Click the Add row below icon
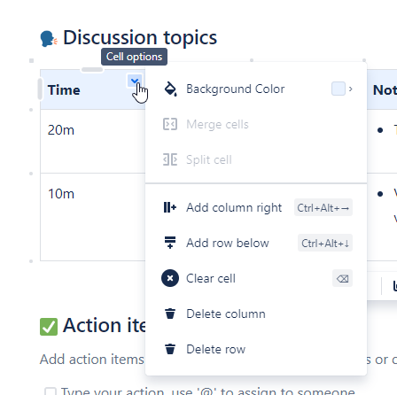 pos(170,243)
